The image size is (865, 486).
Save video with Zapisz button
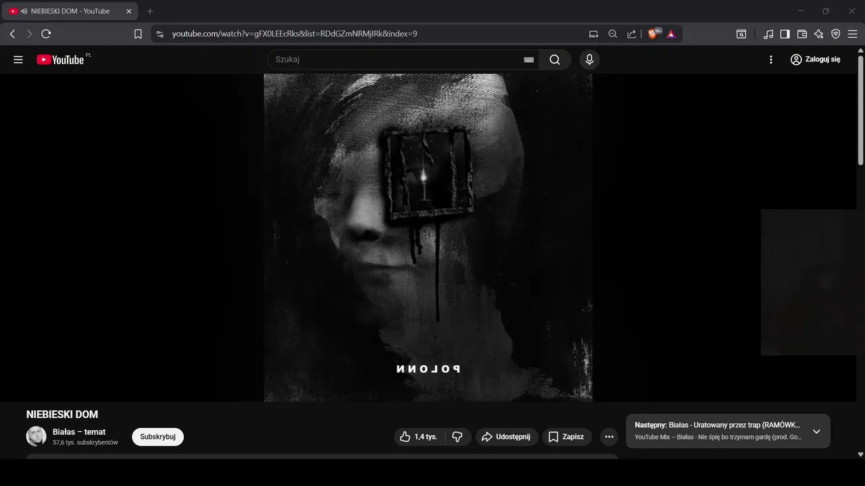pos(566,437)
